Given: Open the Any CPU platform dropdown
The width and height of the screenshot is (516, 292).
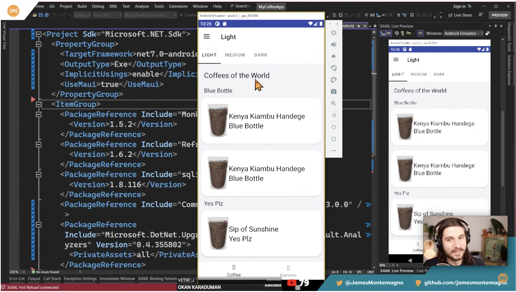Looking at the screenshot, I should [x=107, y=15].
